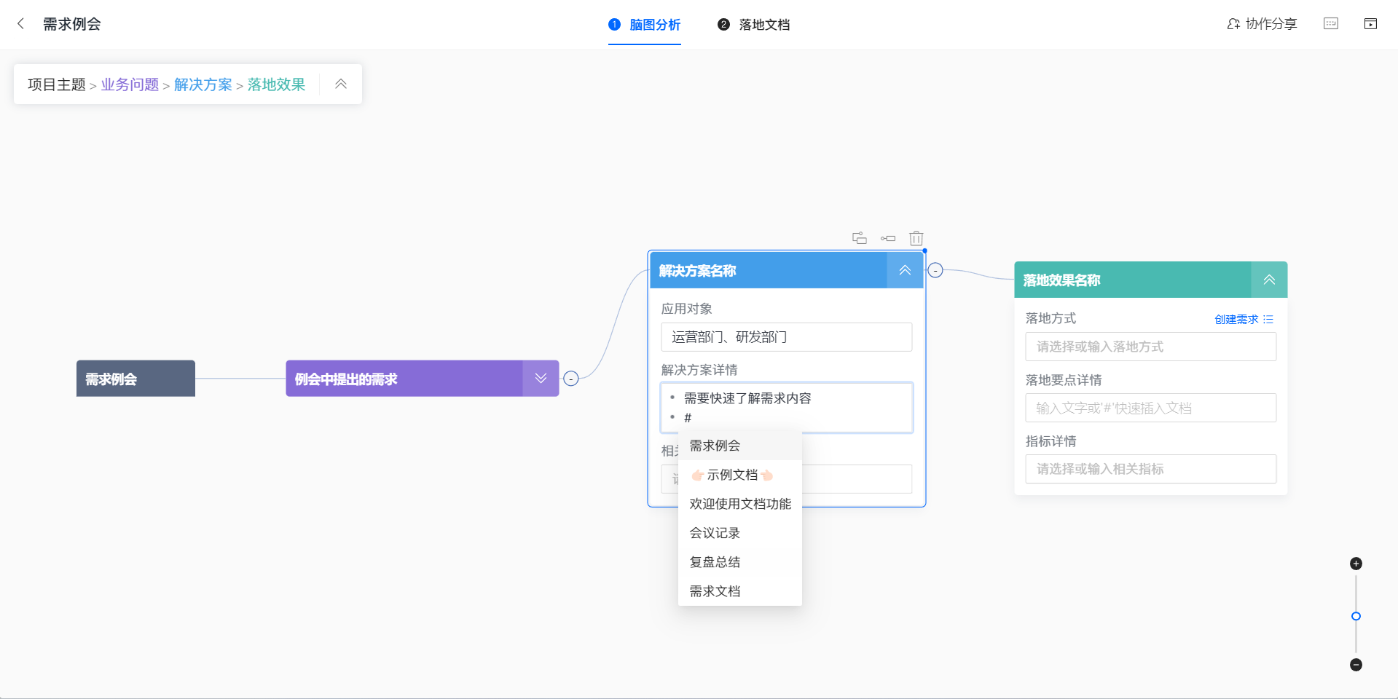Switch to the 落地文档 tab
1398x699 pixels.
click(754, 25)
